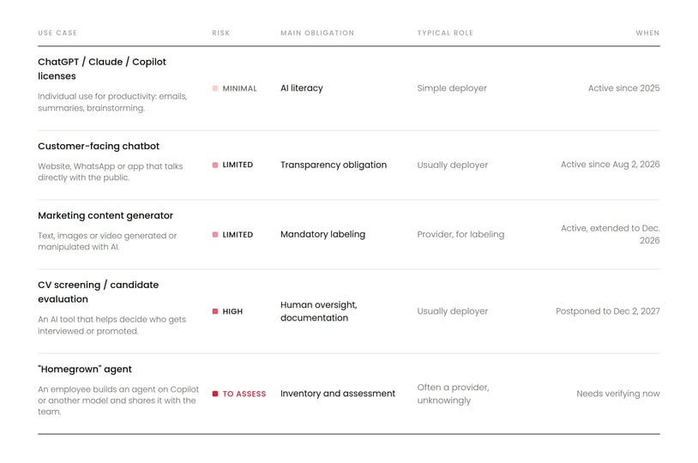Open the Marketing content generator title
The height and width of the screenshot is (463, 698).
coord(105,215)
